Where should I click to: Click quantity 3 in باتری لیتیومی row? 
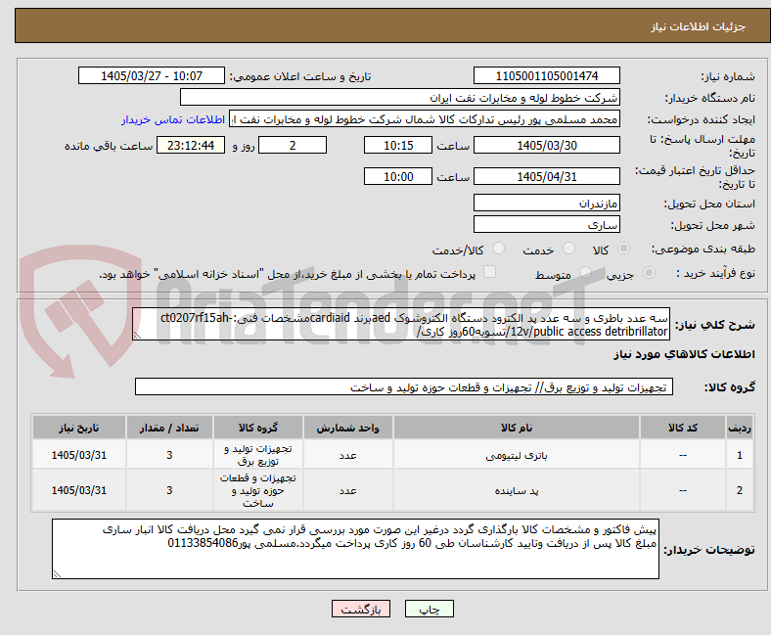click(169, 455)
